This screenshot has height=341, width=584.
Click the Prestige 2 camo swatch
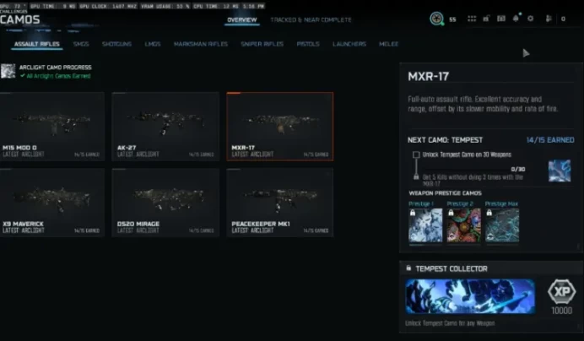point(463,225)
